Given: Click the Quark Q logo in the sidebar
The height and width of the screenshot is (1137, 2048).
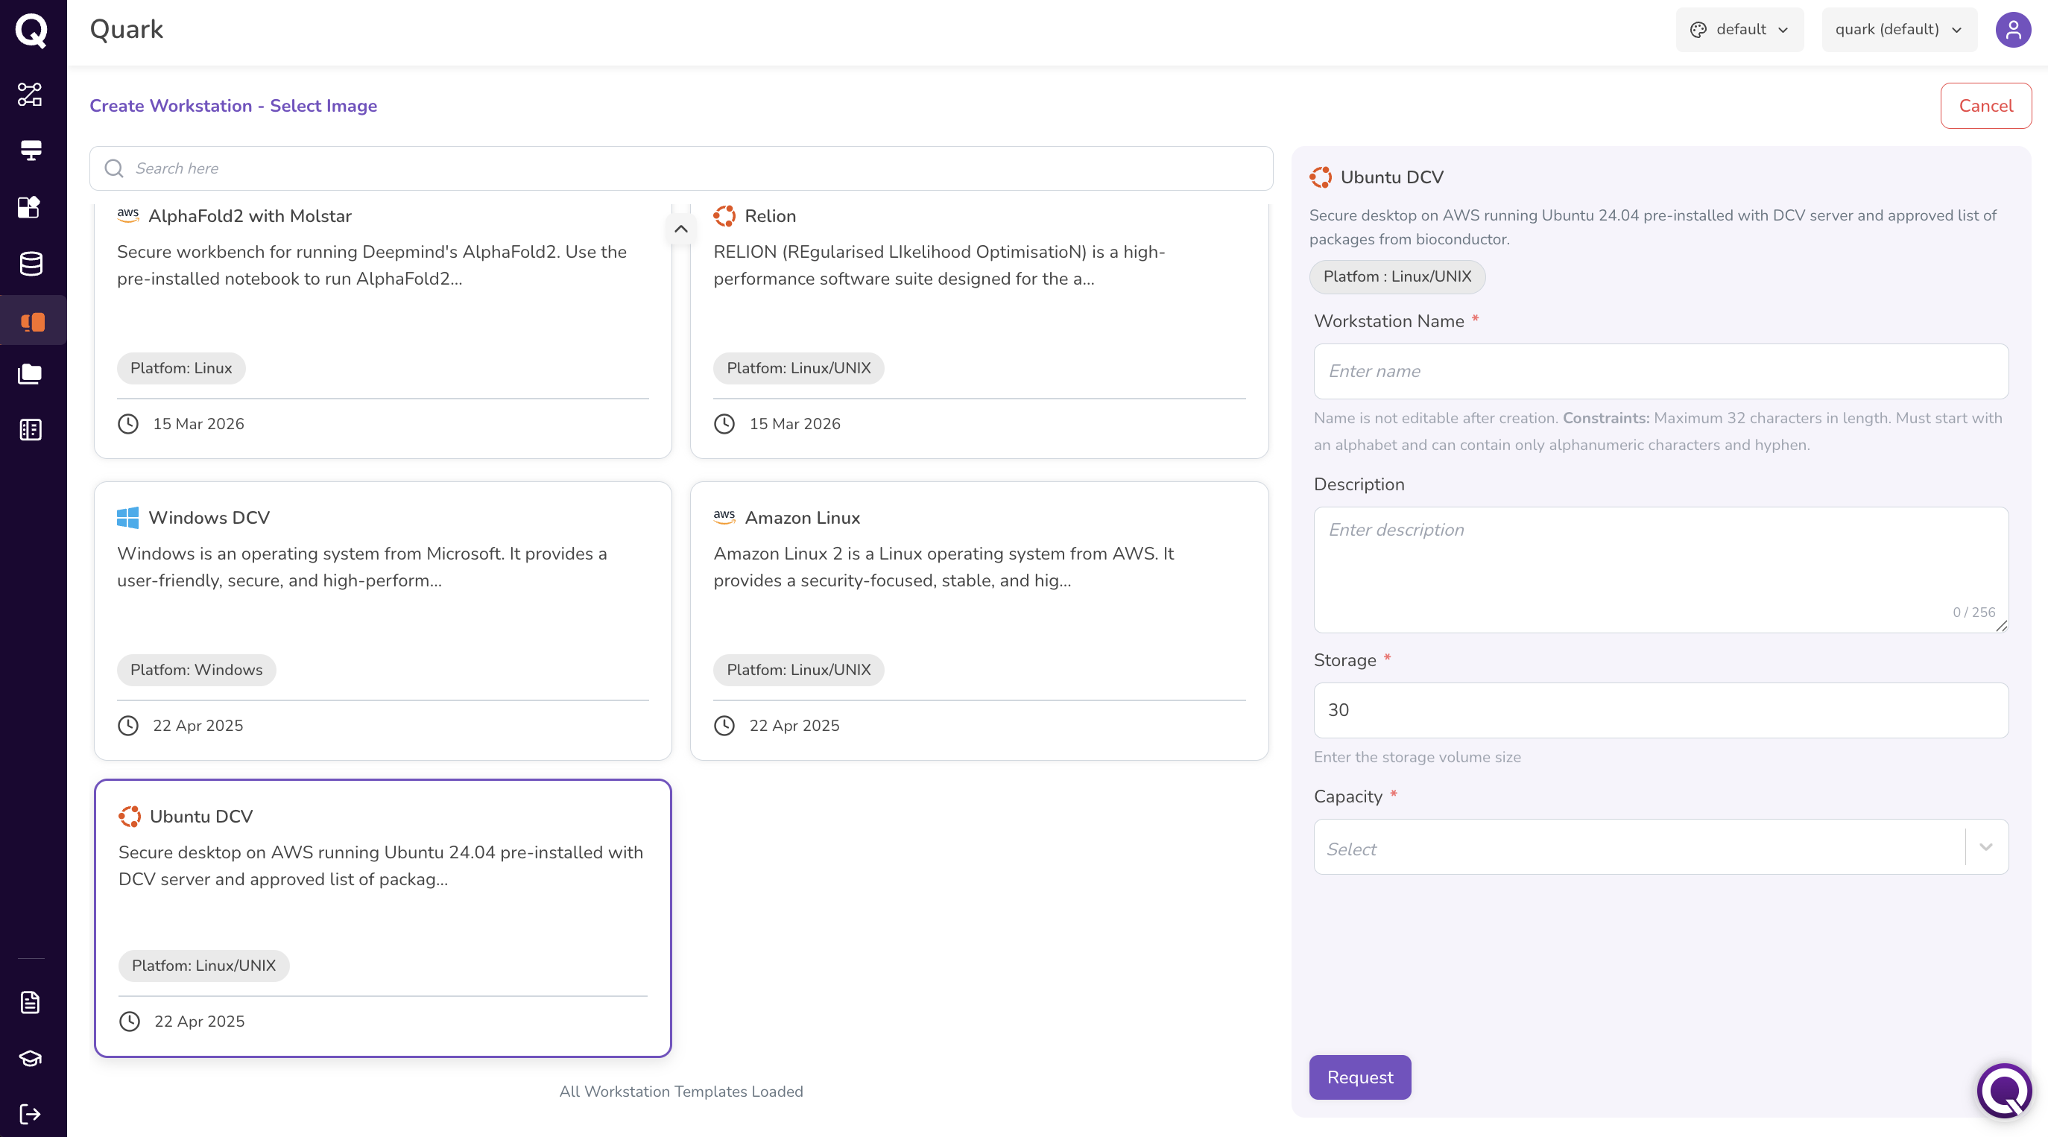Looking at the screenshot, I should point(31,31).
